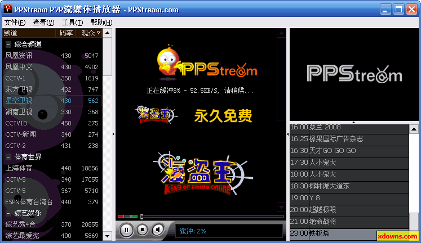Mute audio with the speaker button
This screenshot has height=243, width=421.
158,229
